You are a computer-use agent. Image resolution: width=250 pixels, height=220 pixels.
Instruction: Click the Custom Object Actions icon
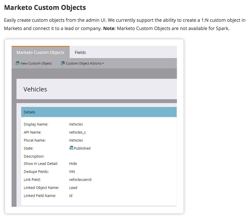(x=62, y=63)
